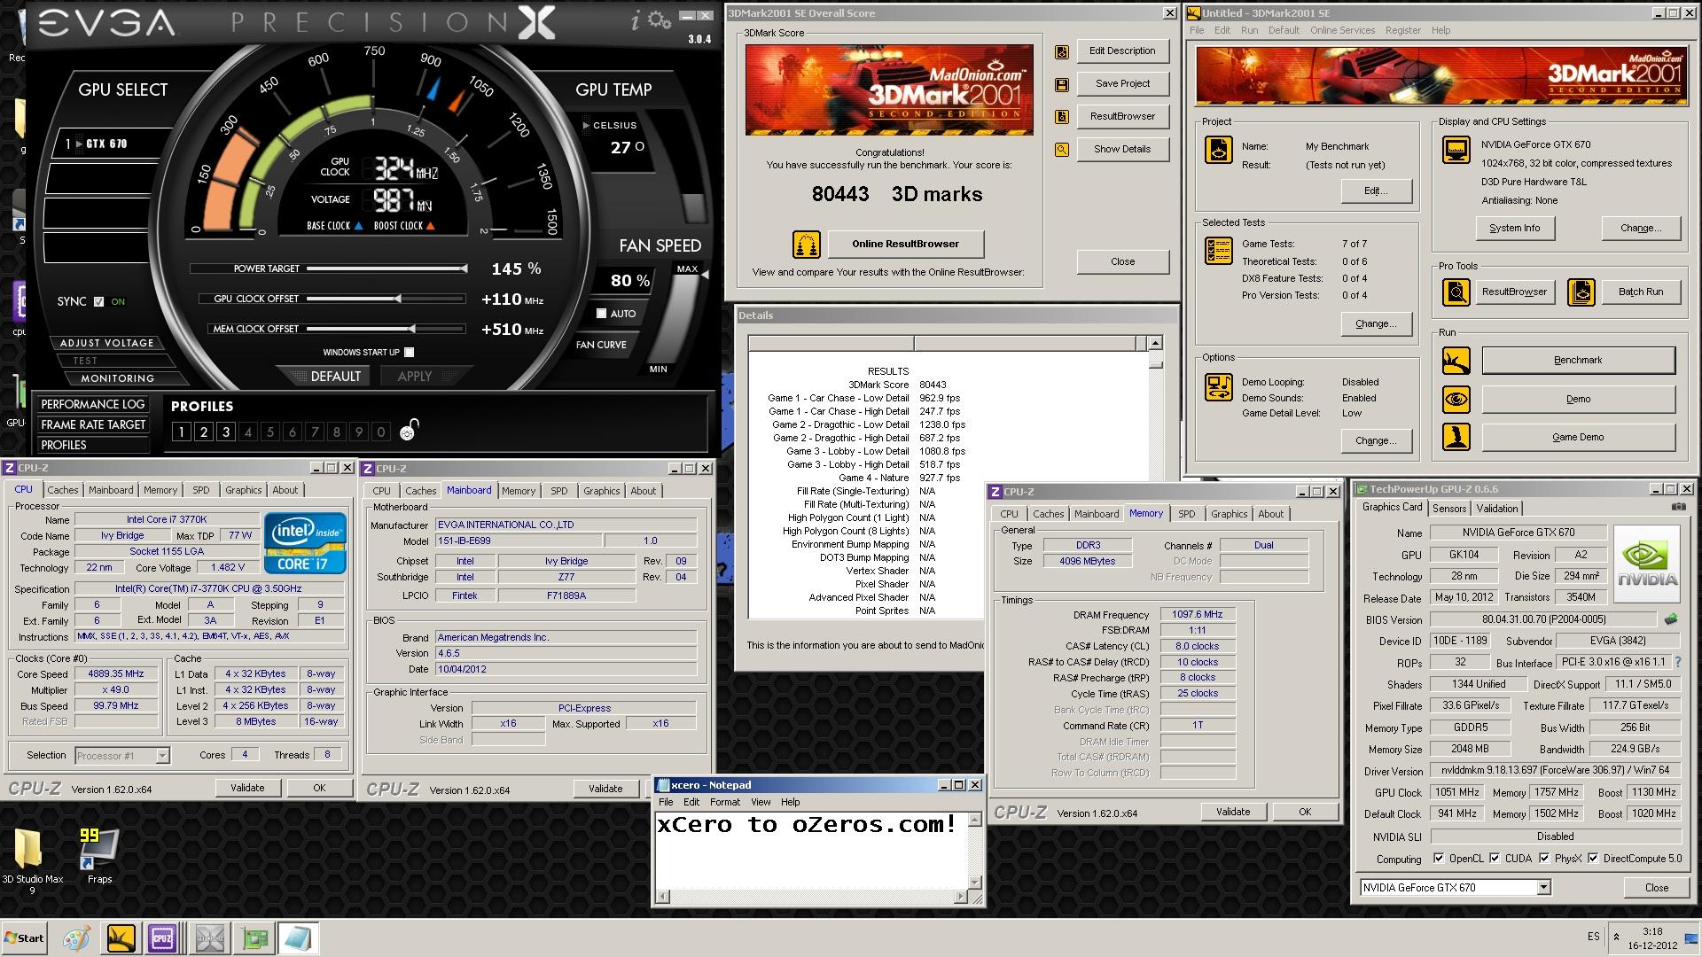Image resolution: width=1702 pixels, height=957 pixels.
Task: Click System Info button
Action: click(1514, 229)
